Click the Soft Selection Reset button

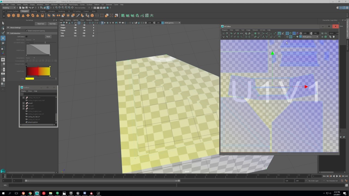[48, 36]
